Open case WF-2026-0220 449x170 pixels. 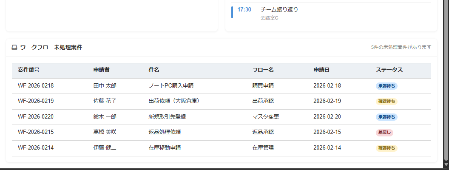pos(36,117)
